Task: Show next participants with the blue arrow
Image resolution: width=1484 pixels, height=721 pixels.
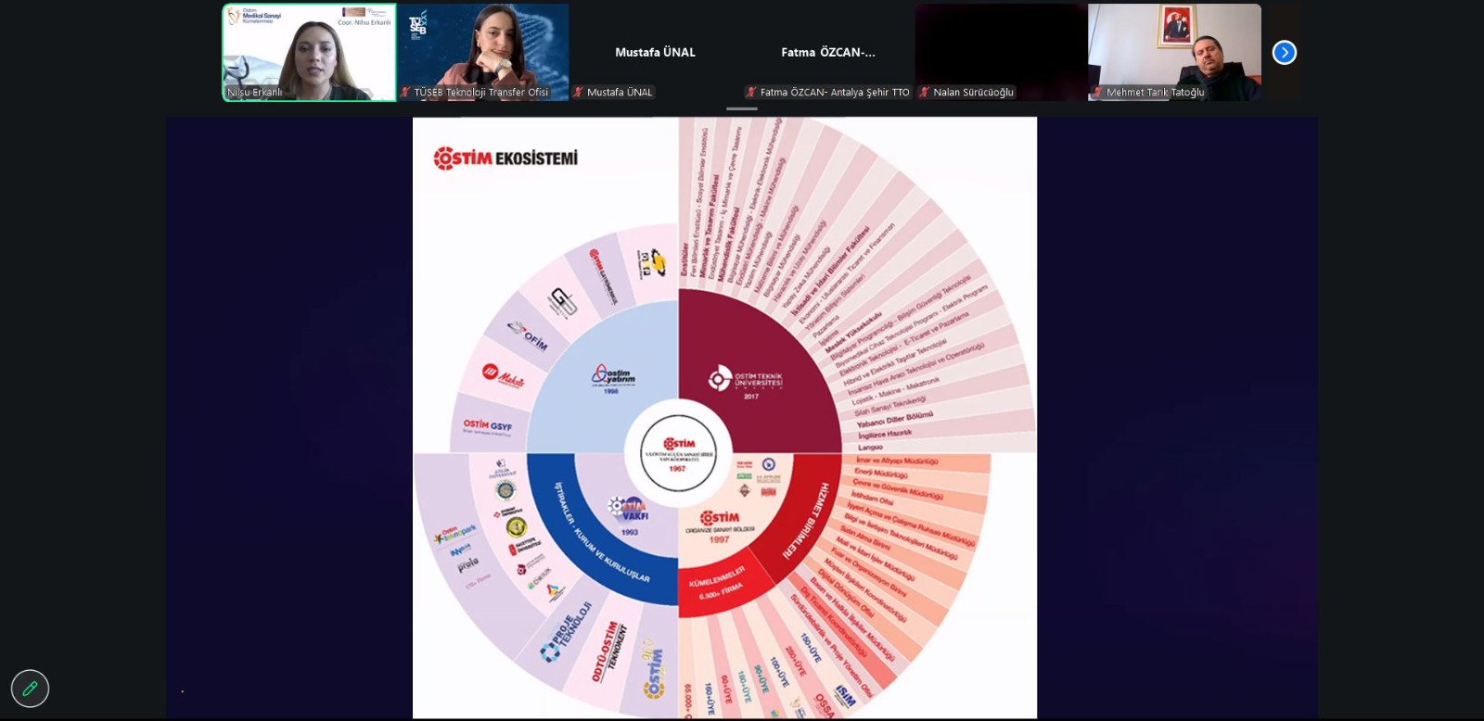Action: (x=1284, y=53)
